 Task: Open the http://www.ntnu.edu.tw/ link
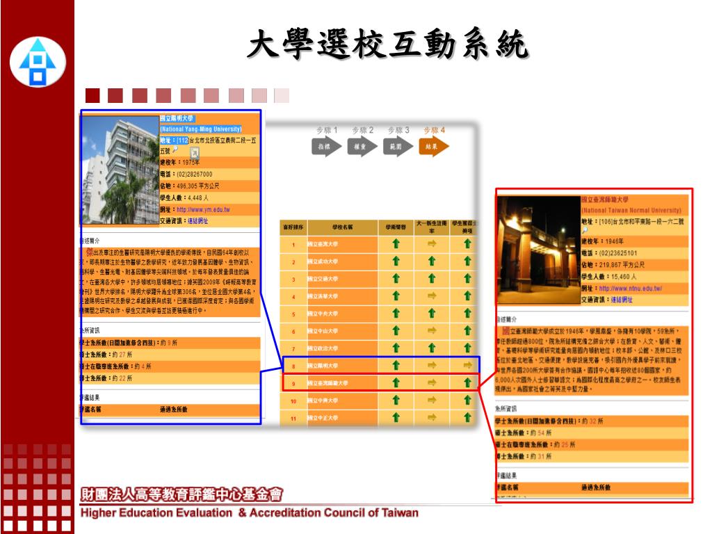(630, 289)
